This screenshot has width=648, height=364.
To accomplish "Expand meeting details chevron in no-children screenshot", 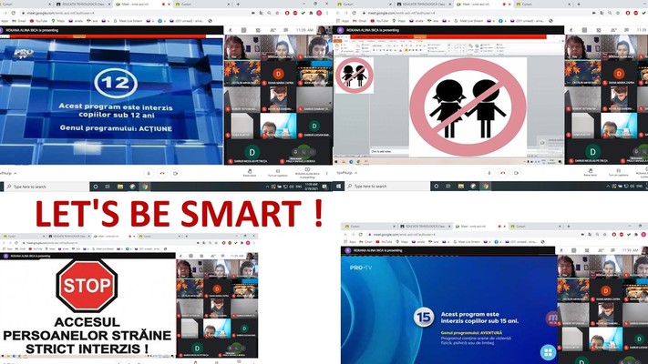I will point(355,173).
